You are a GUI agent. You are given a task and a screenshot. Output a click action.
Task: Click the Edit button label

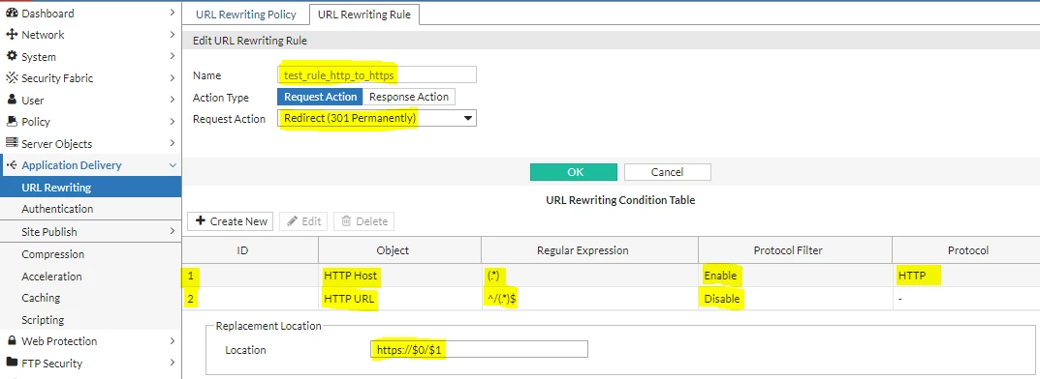click(x=312, y=221)
